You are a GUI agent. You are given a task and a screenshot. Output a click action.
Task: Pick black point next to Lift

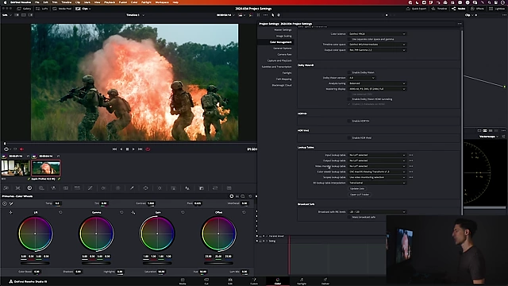point(10,212)
